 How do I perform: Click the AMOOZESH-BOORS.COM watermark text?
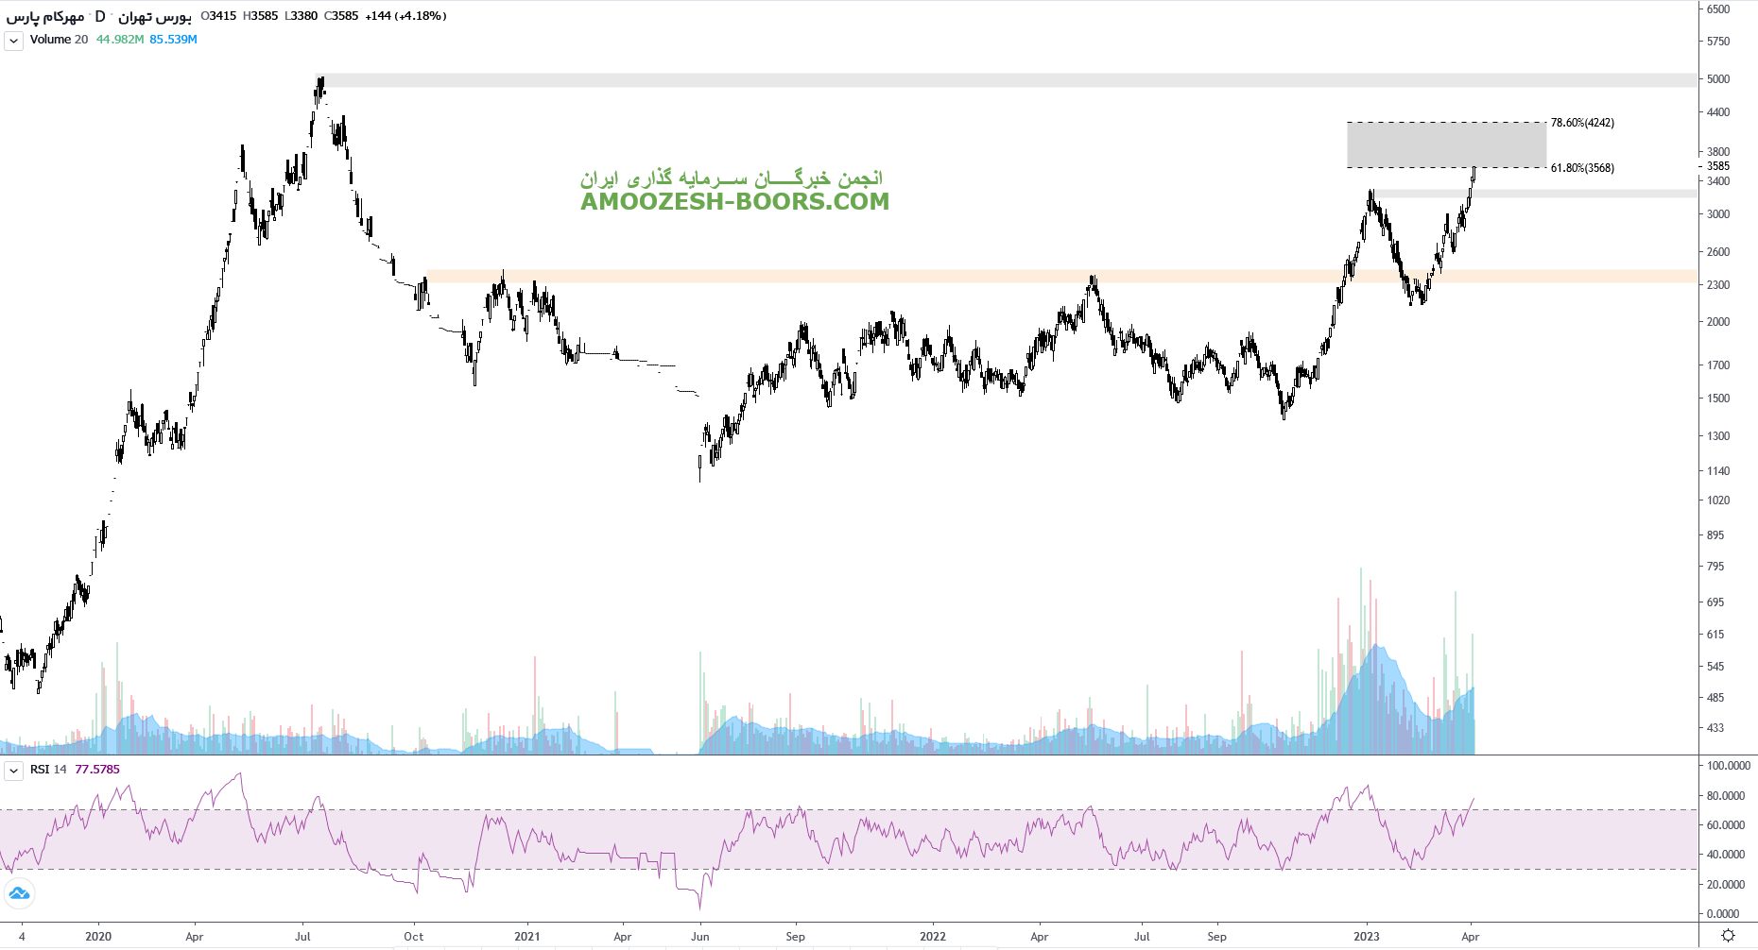tap(734, 201)
